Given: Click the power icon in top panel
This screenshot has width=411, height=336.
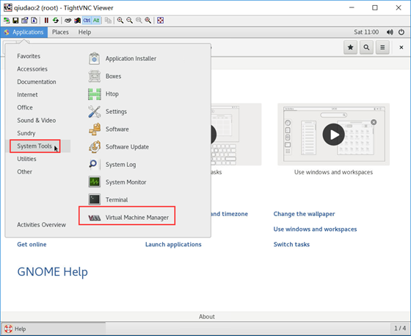Looking at the screenshot, I should point(401,32).
